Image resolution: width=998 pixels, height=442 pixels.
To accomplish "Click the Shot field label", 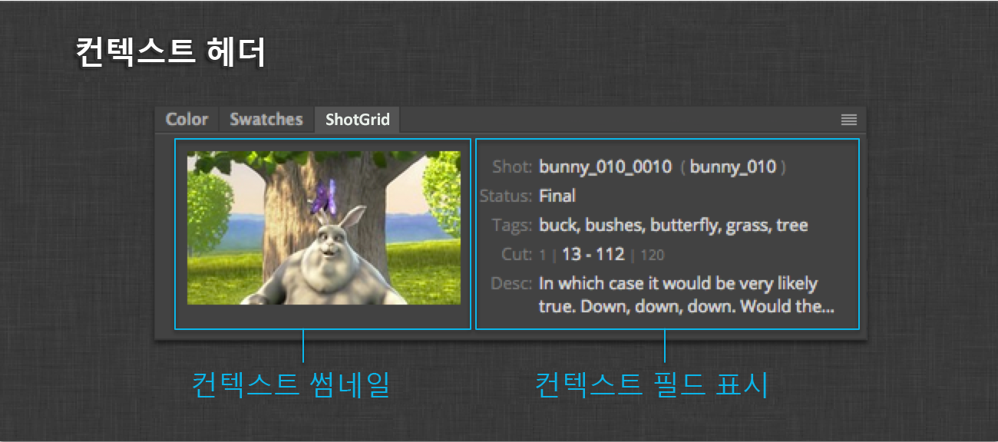I will click(x=514, y=167).
